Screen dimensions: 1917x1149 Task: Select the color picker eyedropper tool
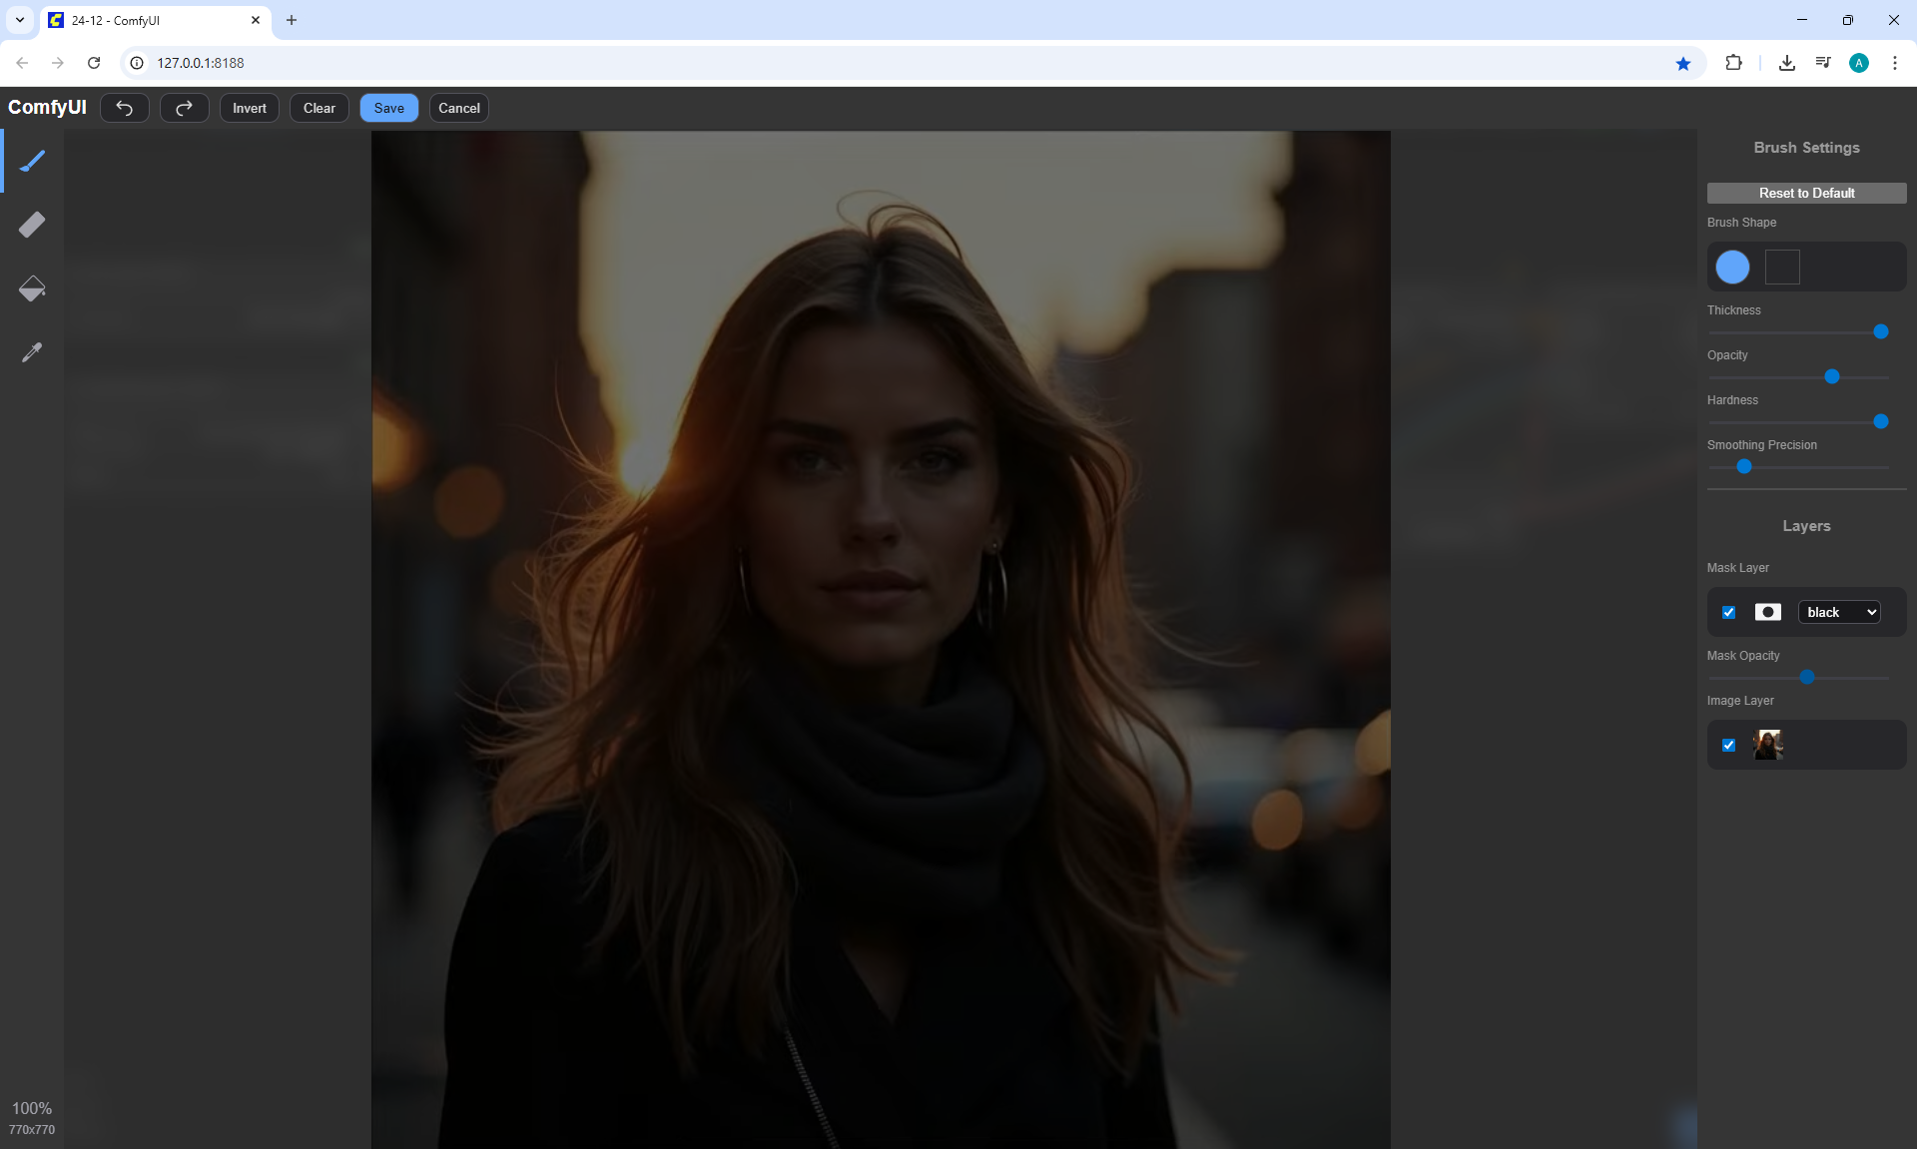click(32, 352)
